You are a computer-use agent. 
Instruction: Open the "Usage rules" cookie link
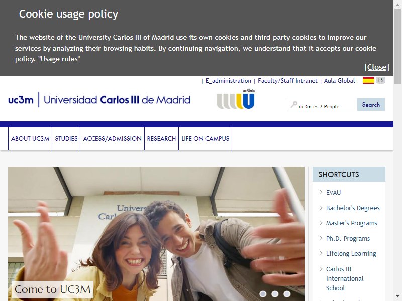coord(59,59)
